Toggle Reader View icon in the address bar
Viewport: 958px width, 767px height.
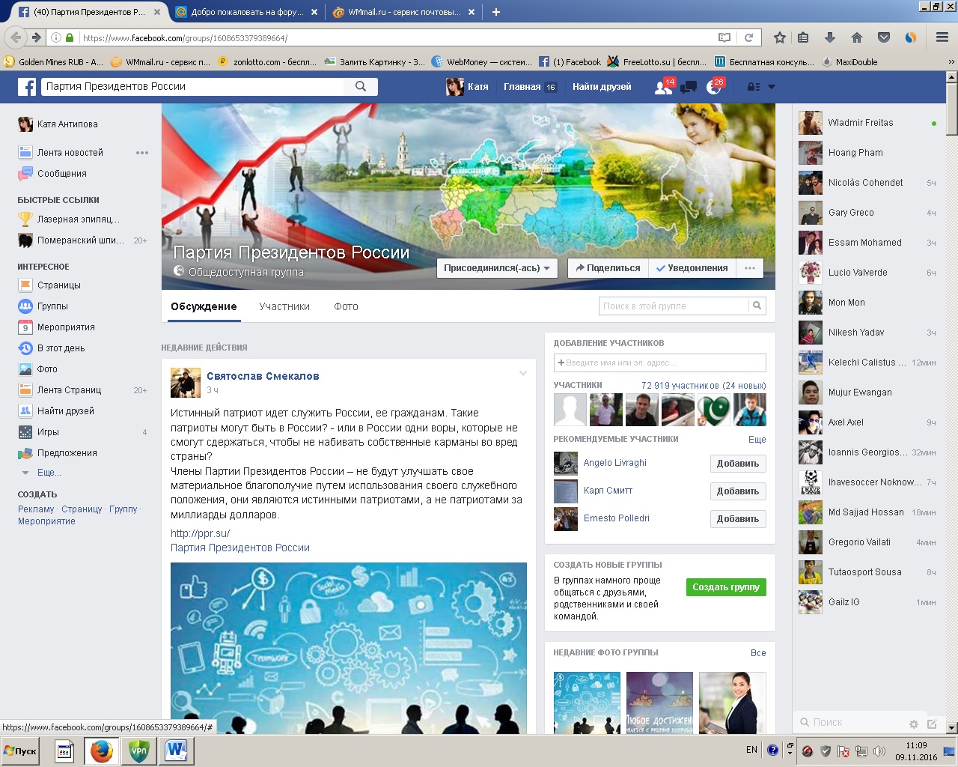point(724,37)
